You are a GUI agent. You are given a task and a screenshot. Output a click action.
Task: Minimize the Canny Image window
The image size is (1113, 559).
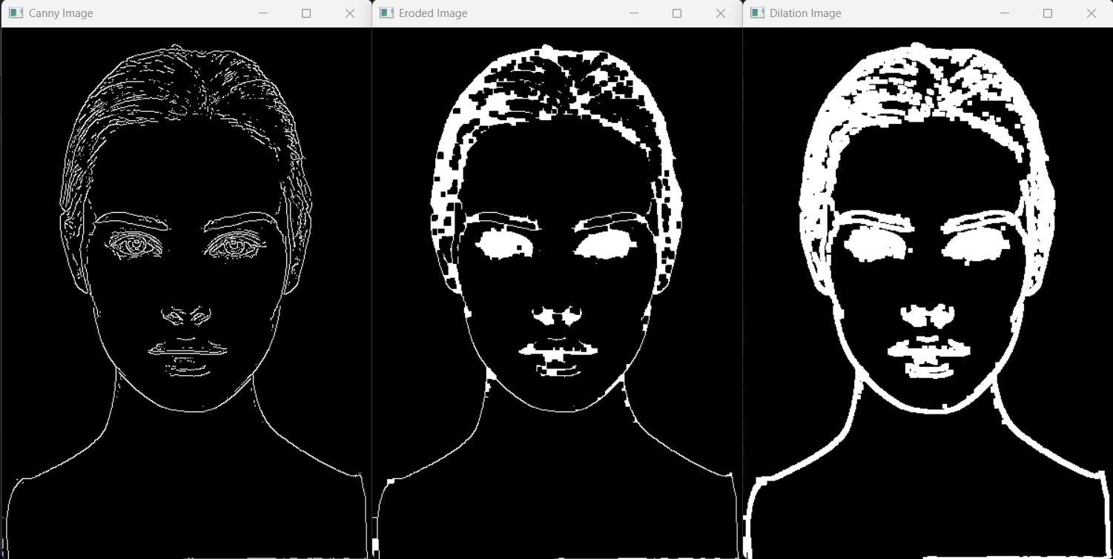[x=262, y=13]
